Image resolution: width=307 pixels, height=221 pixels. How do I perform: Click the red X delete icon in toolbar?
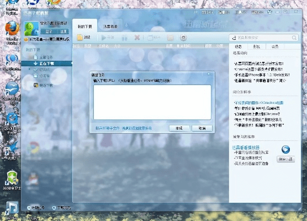tap(137, 37)
